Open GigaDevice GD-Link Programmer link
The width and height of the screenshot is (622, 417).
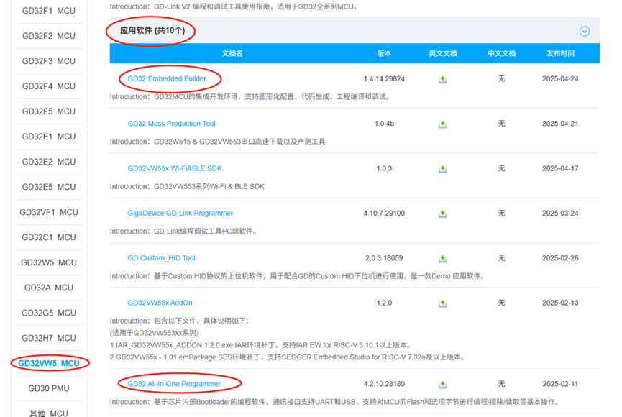[x=180, y=214]
